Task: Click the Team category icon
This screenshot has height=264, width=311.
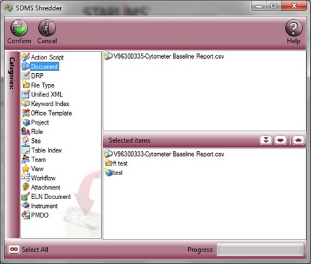Action: pos(26,159)
